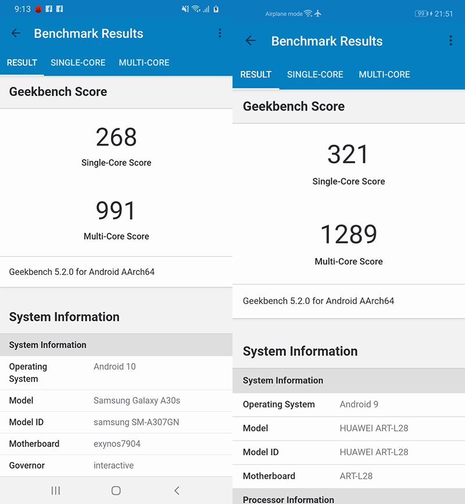Tap the 'HUAWEI ART-L28' value in the Model row
The image size is (465, 504).
click(374, 428)
